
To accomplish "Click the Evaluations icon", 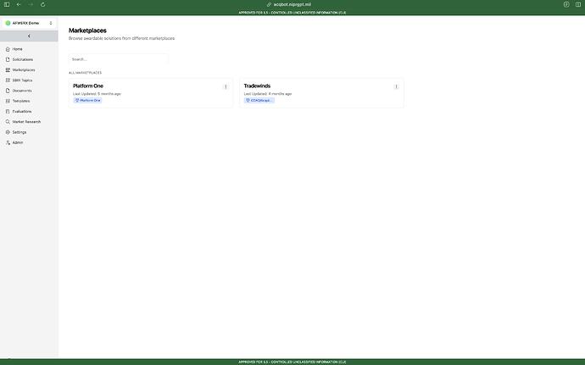I will pyautogui.click(x=8, y=112).
